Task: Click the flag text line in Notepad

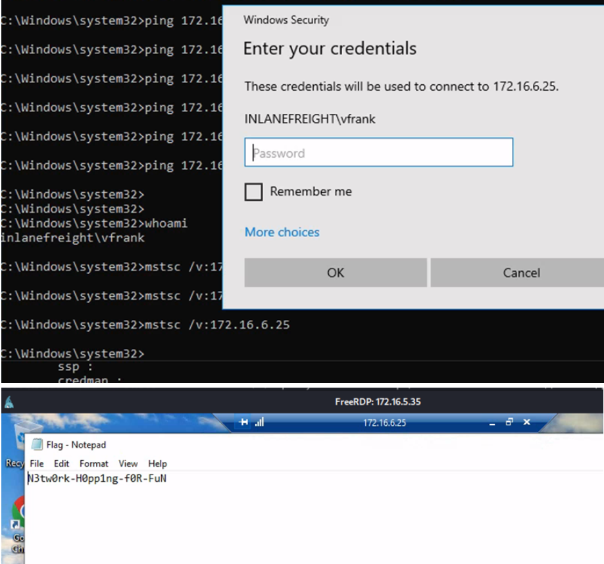Action: click(x=97, y=478)
